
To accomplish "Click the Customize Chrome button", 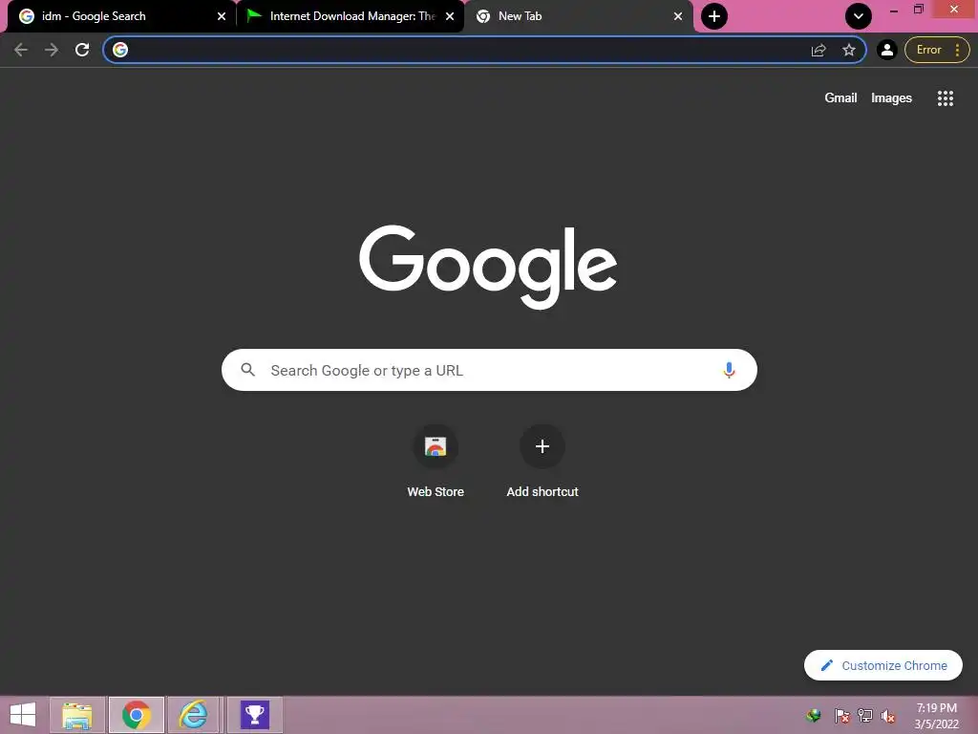I will pyautogui.click(x=883, y=665).
